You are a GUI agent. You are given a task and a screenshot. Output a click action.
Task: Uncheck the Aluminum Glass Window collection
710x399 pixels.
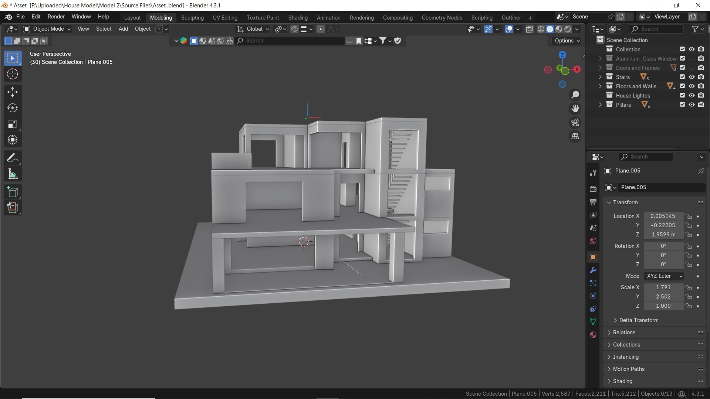[x=682, y=58]
